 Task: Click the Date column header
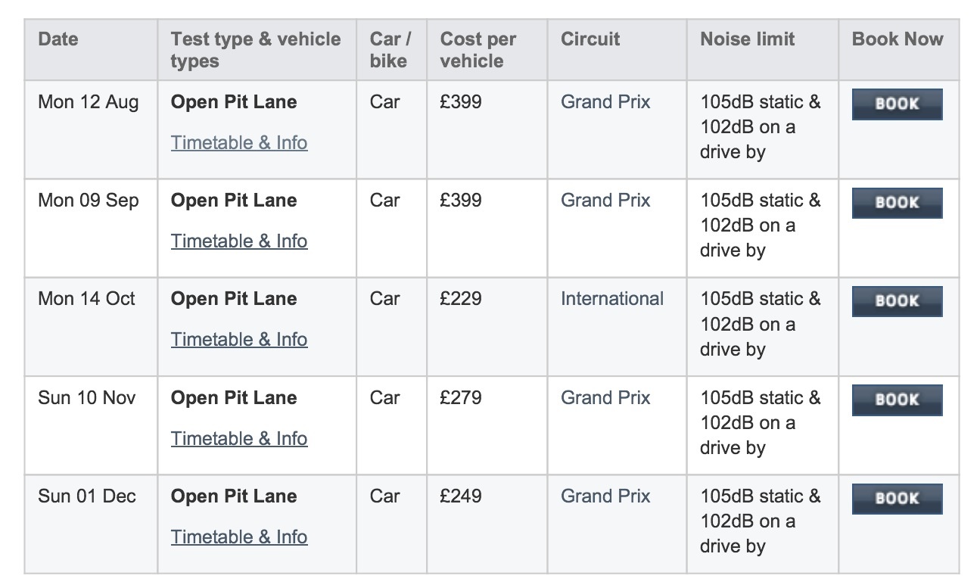click(x=58, y=39)
